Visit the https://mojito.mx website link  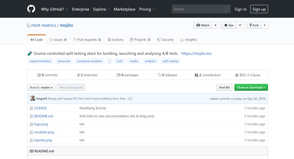click(196, 53)
